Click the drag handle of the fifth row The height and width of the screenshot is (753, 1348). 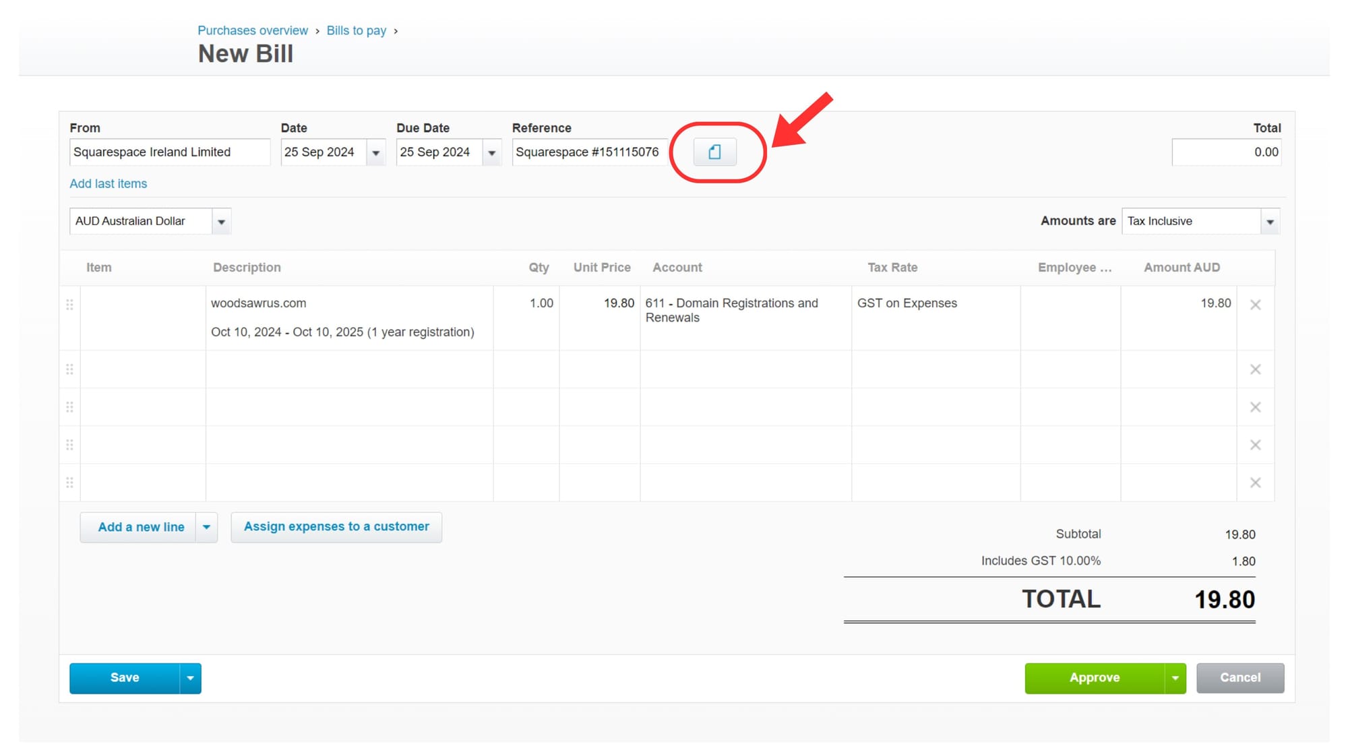pos(69,483)
